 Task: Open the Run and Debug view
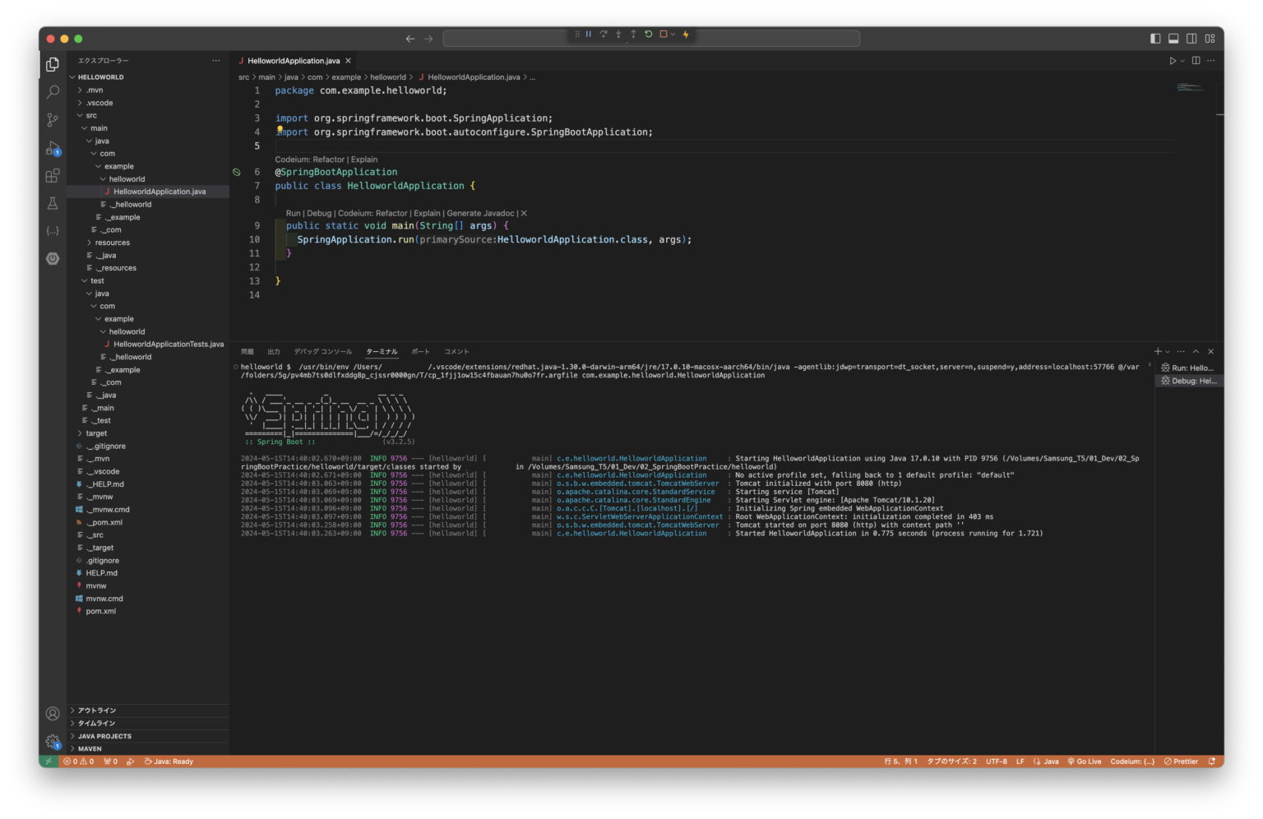[x=52, y=148]
